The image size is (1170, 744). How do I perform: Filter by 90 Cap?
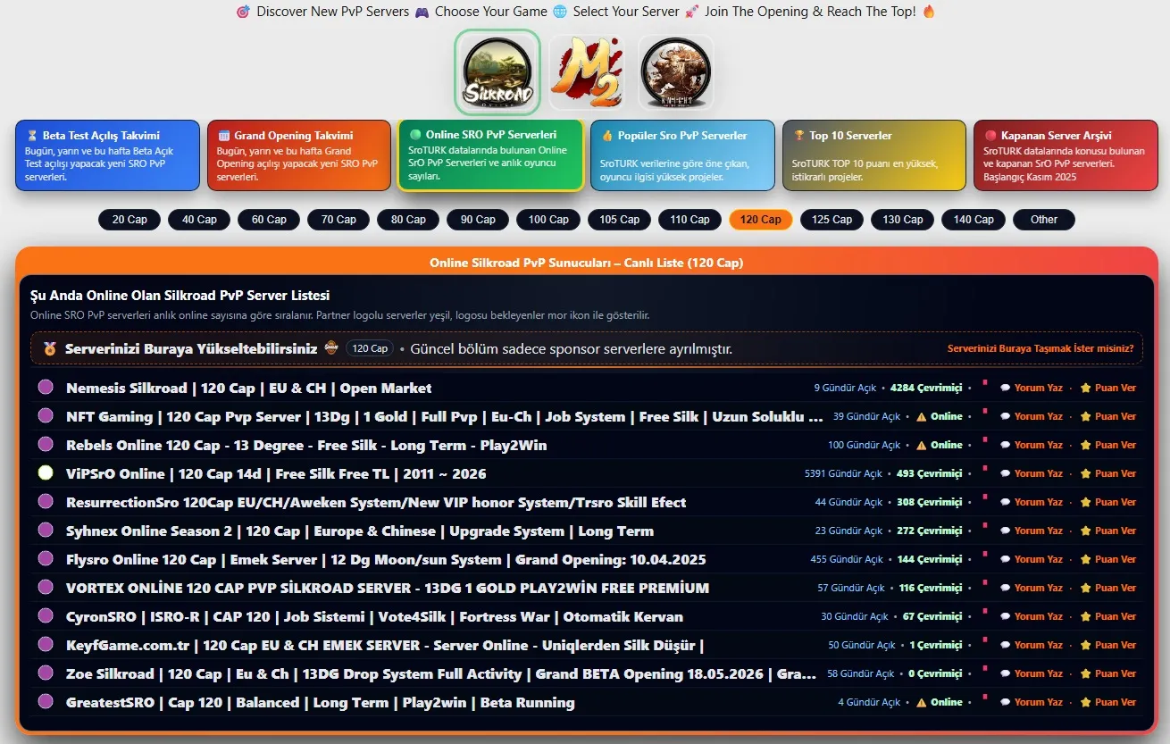point(478,220)
